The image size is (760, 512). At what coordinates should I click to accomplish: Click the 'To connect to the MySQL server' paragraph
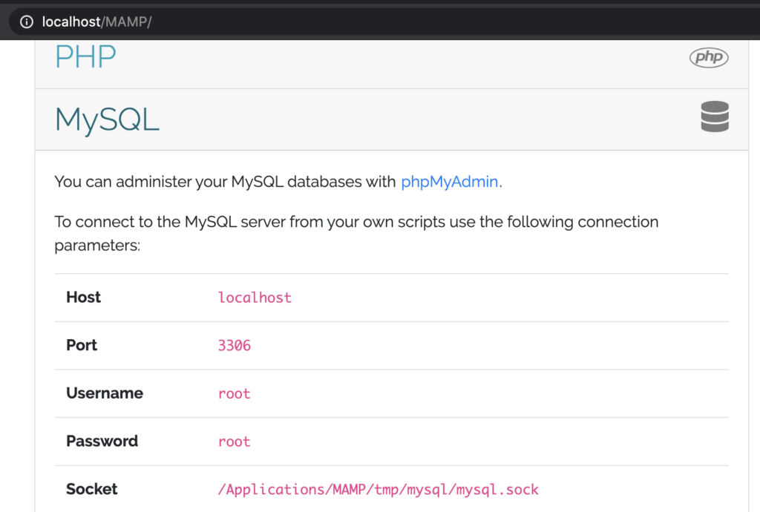click(x=356, y=234)
